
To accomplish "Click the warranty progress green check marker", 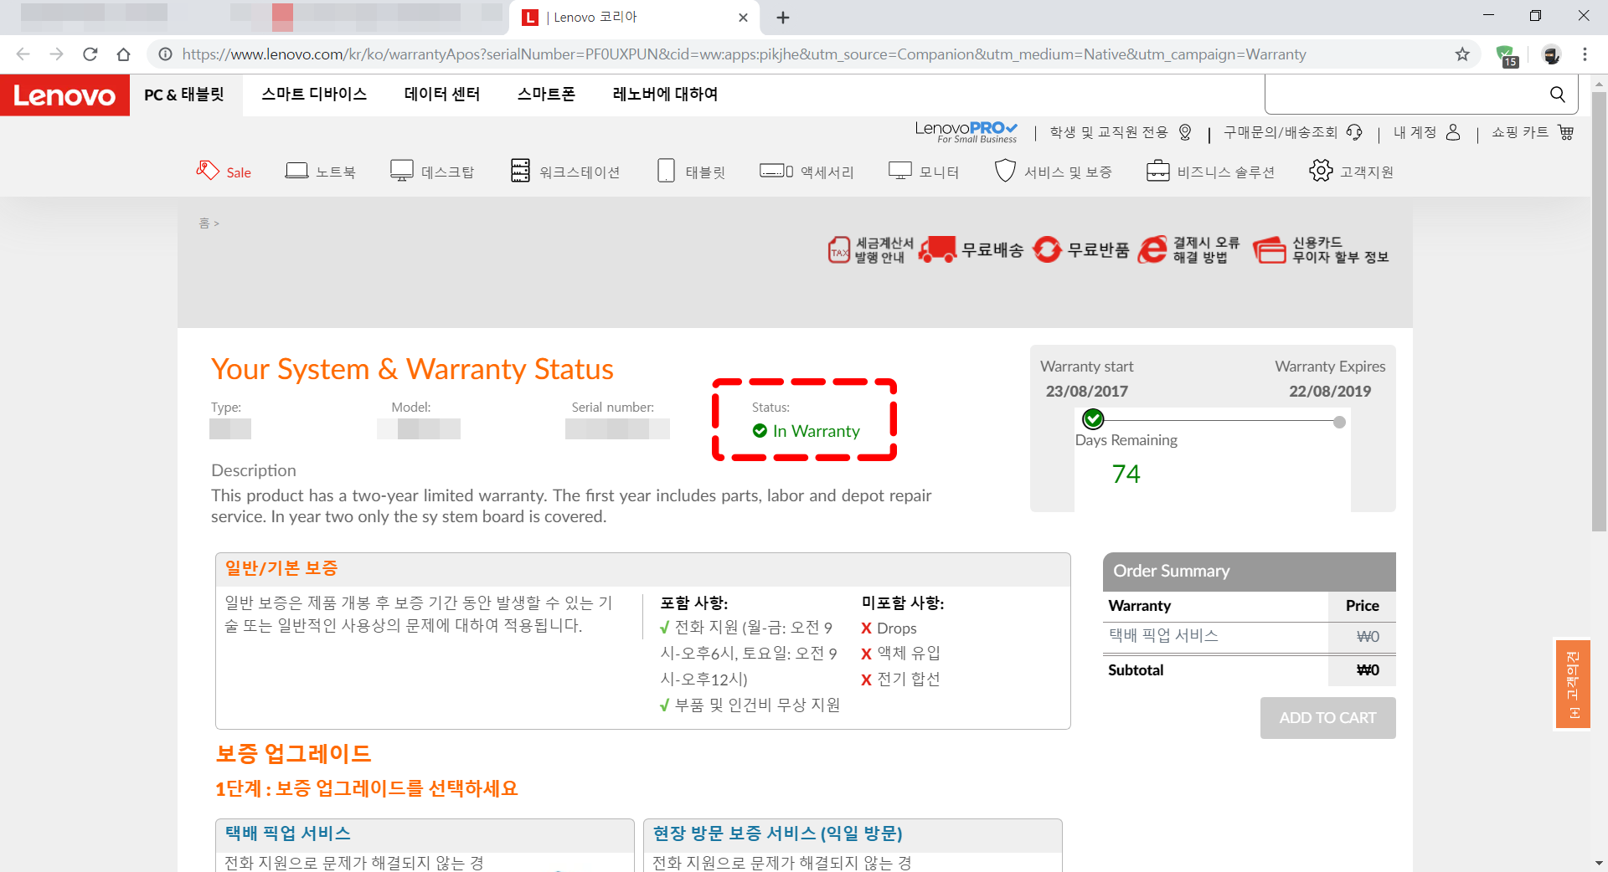I will 1093,418.
